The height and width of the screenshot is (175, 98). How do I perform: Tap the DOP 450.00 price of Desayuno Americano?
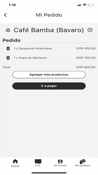pos(86,49)
